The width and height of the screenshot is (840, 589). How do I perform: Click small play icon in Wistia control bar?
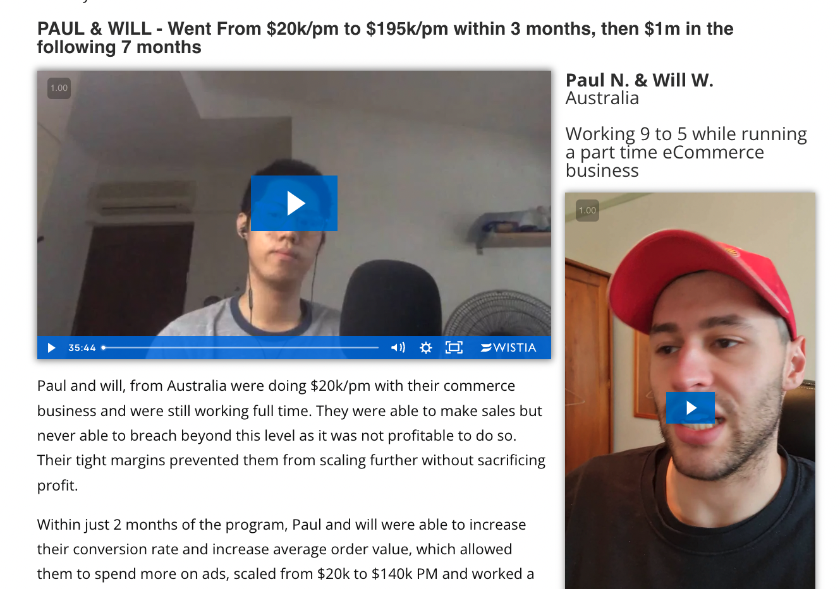pos(52,348)
